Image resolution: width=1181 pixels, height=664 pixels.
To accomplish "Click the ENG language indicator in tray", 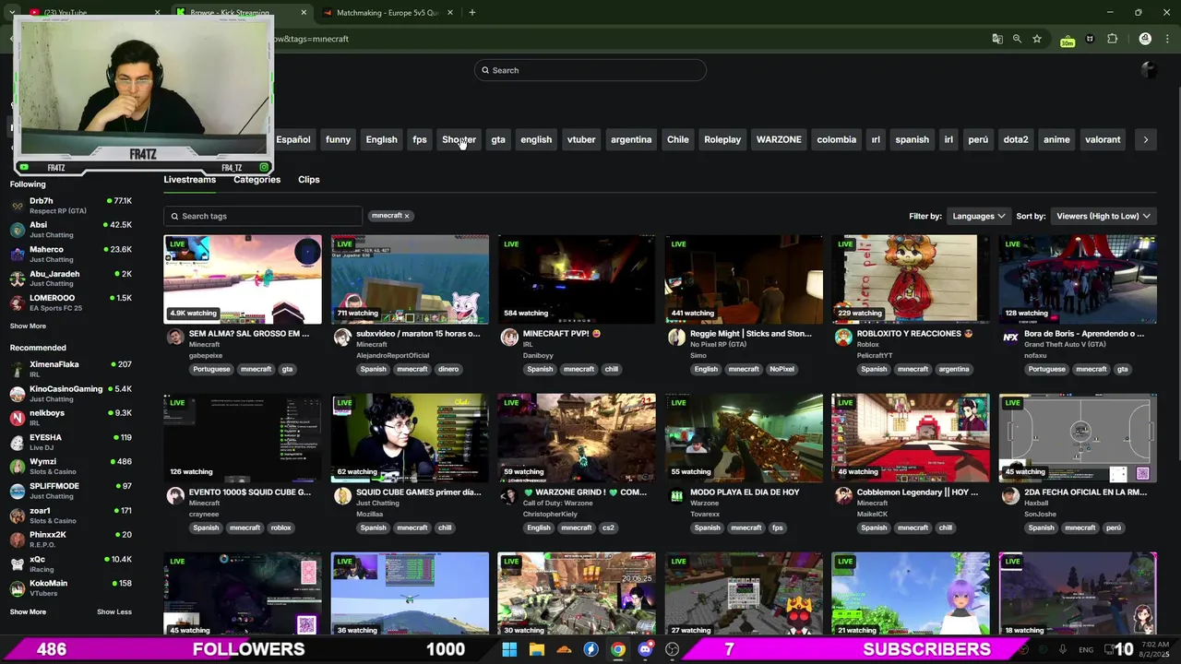I will click(x=1086, y=650).
